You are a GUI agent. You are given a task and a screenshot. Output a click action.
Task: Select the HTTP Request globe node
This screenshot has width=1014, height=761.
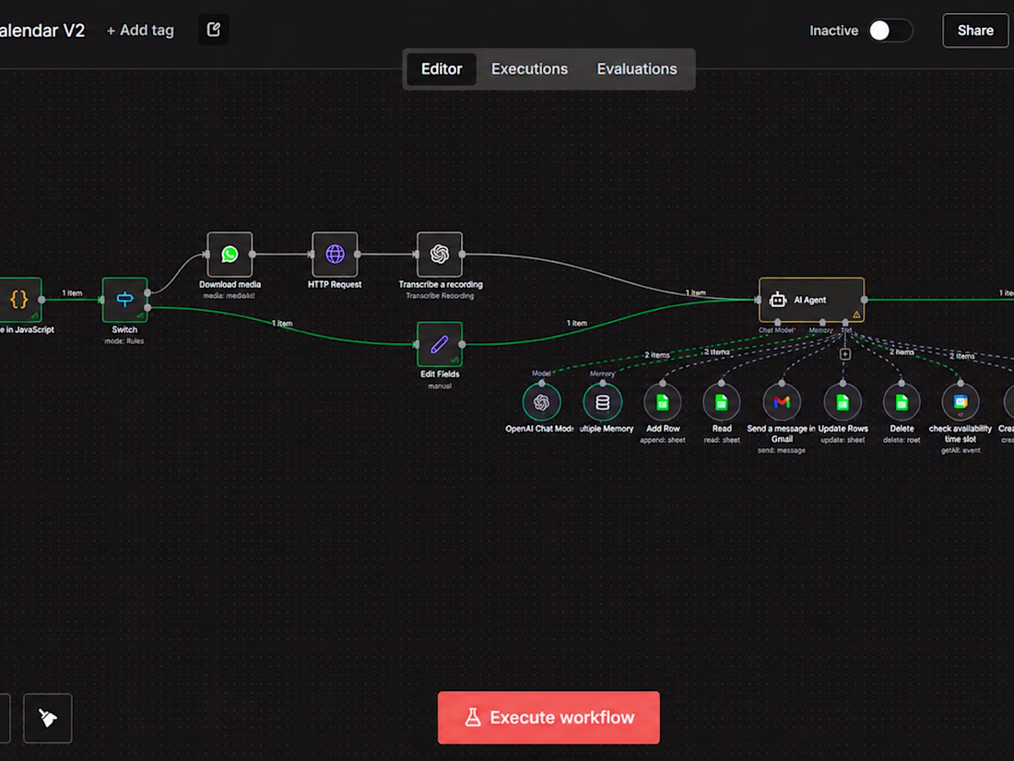pos(335,255)
